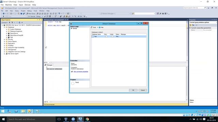Click the New Query toolbar button
The width and height of the screenshot is (218, 122).
pos(31,14)
